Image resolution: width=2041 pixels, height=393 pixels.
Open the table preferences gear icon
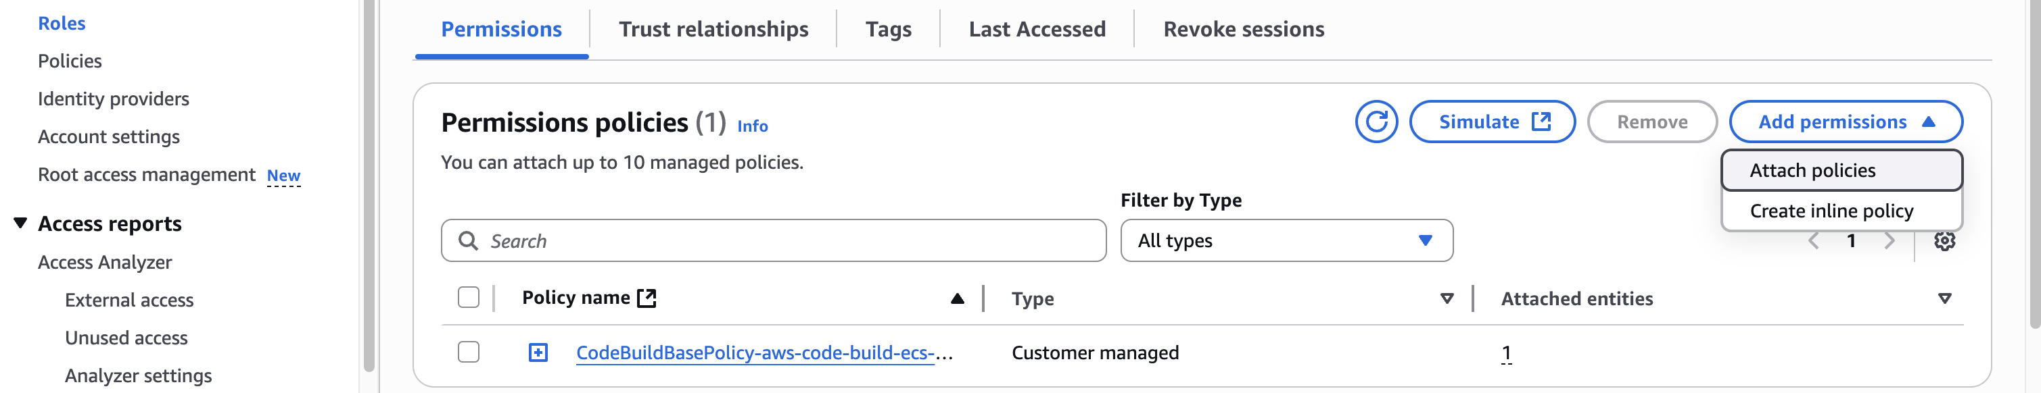click(x=1944, y=241)
